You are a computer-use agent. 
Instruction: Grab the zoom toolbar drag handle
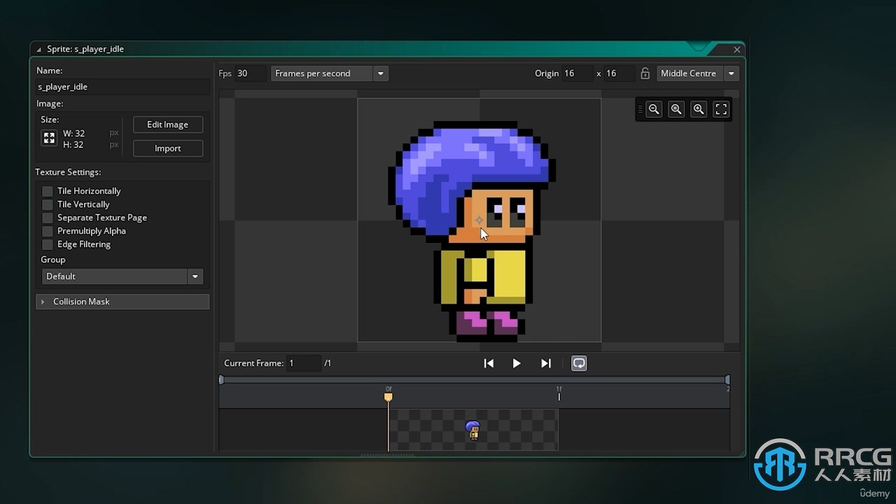point(640,109)
